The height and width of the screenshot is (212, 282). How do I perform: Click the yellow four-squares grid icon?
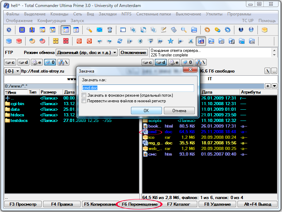click(x=56, y=41)
